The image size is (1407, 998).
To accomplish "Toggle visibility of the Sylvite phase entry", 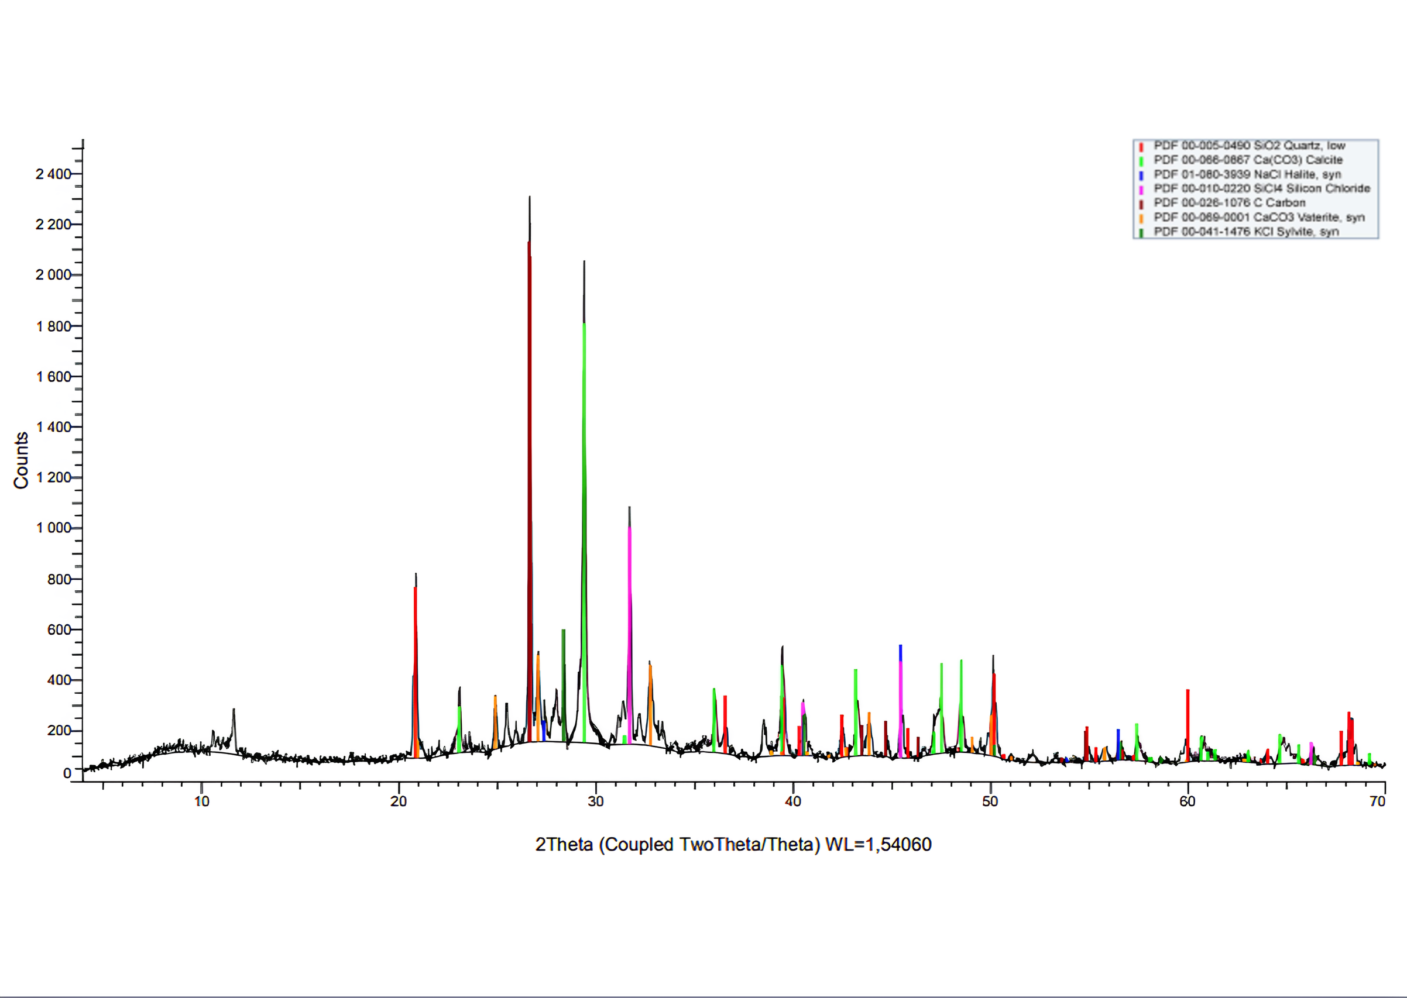I will (x=1241, y=235).
